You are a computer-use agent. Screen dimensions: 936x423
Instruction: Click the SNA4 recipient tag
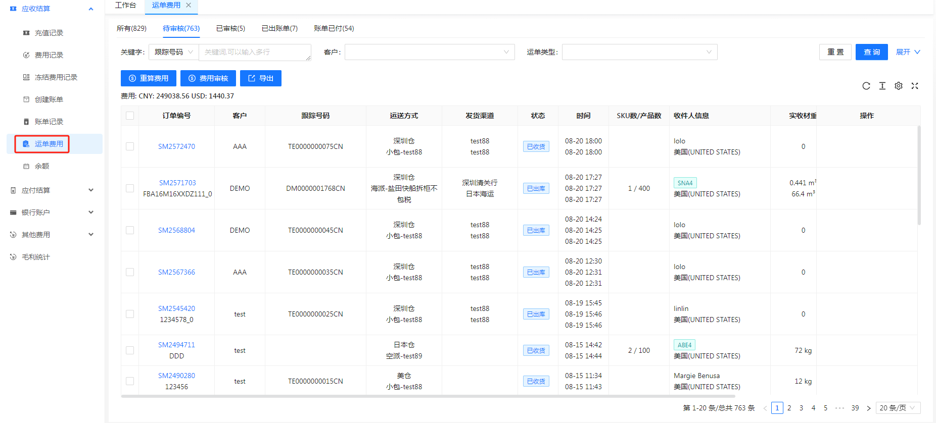pos(685,183)
